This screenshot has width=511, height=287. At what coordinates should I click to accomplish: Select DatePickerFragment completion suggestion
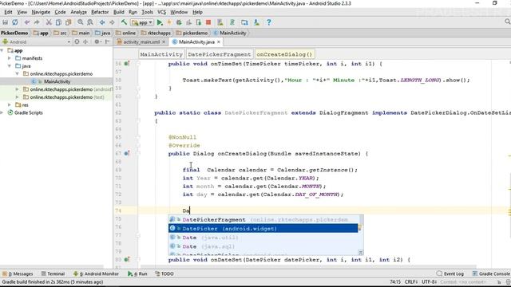(263, 220)
